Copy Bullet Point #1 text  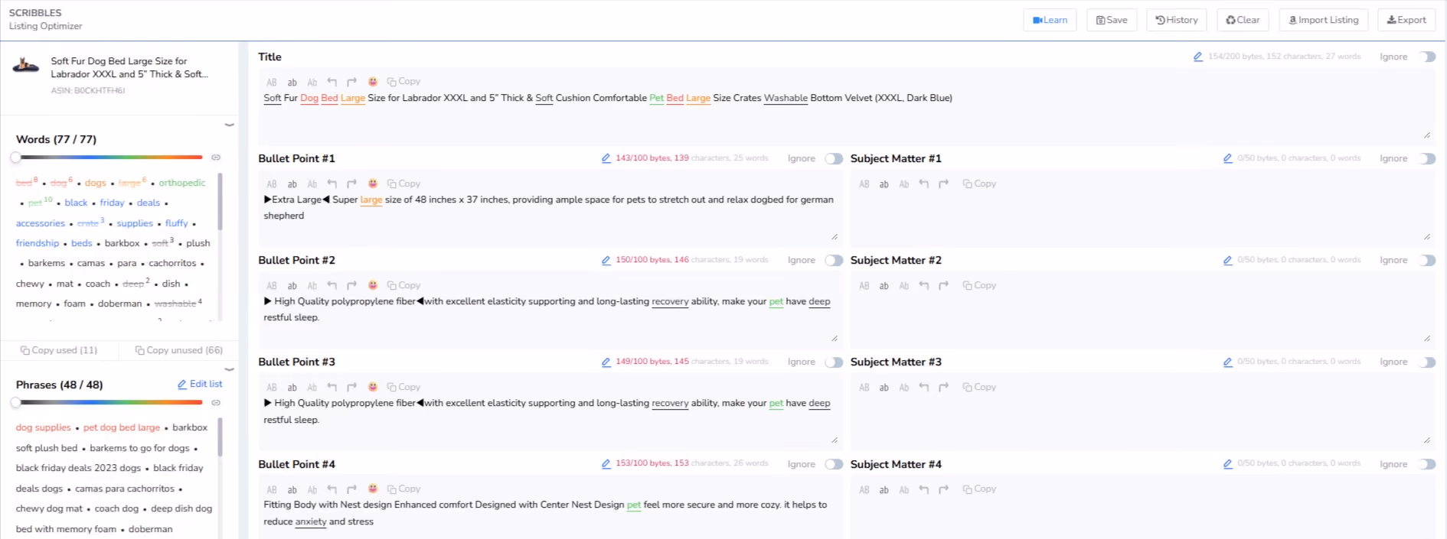(403, 183)
